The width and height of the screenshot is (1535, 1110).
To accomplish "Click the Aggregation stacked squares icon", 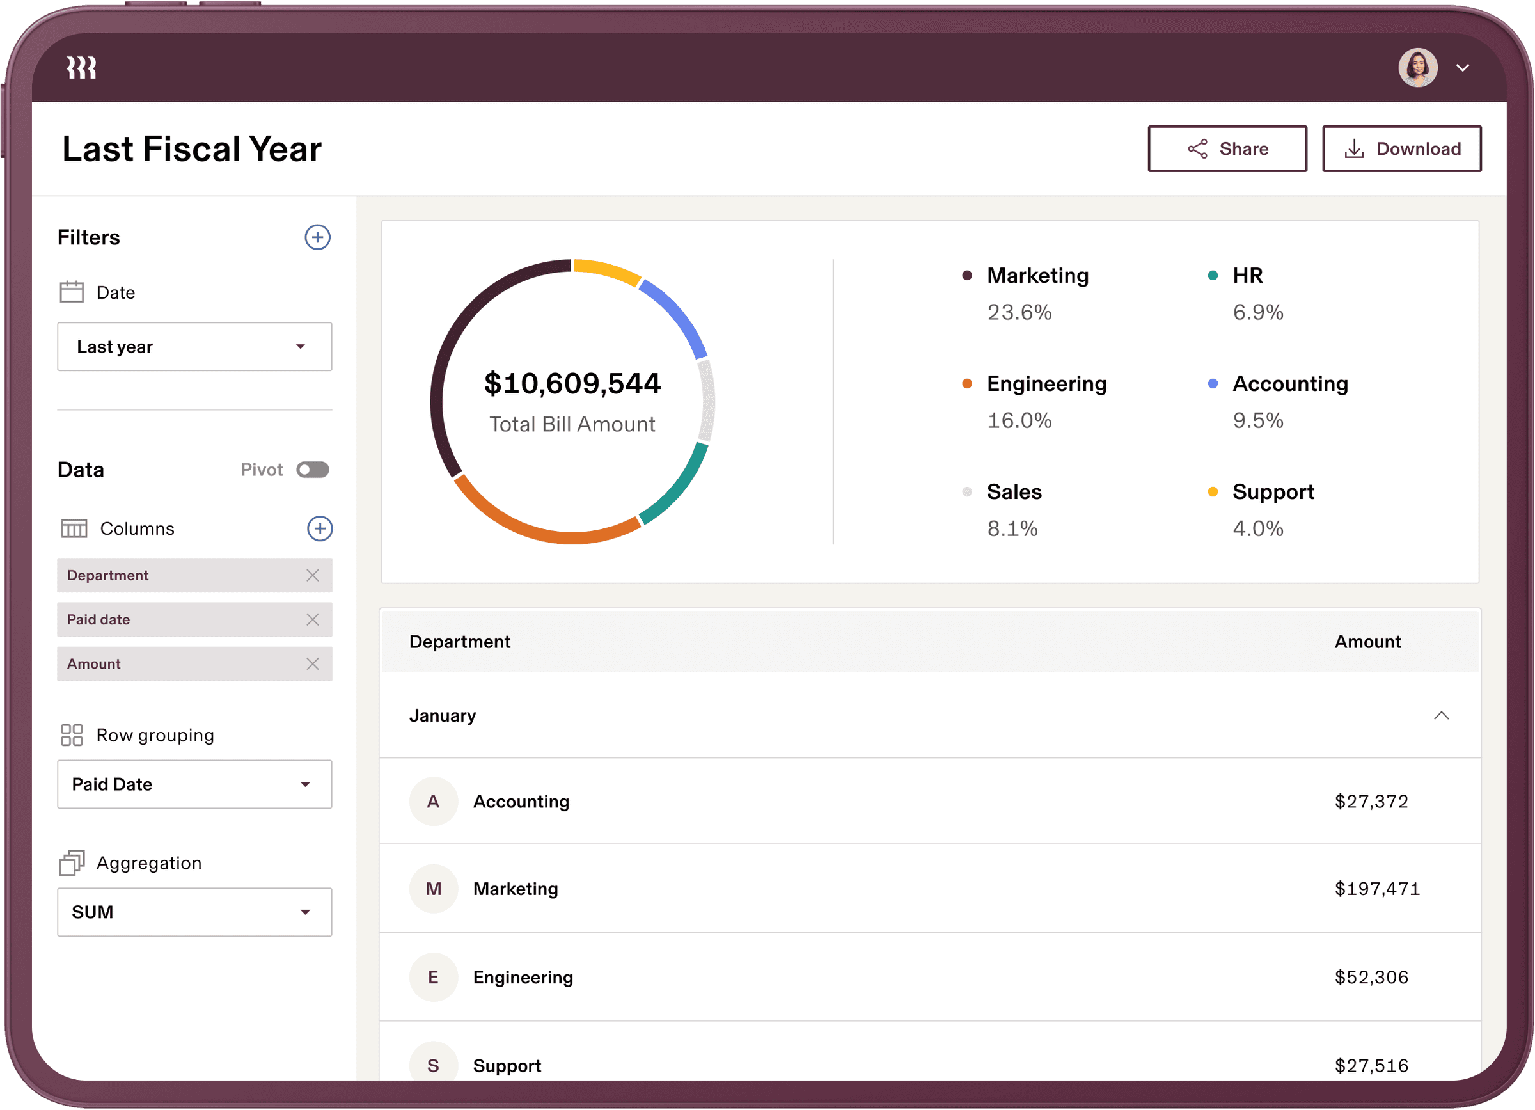I will pyautogui.click(x=72, y=863).
